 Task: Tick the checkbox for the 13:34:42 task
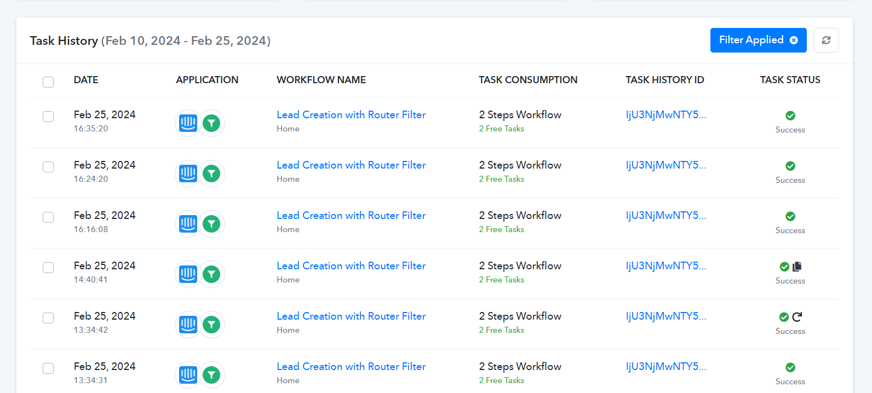[x=48, y=318]
